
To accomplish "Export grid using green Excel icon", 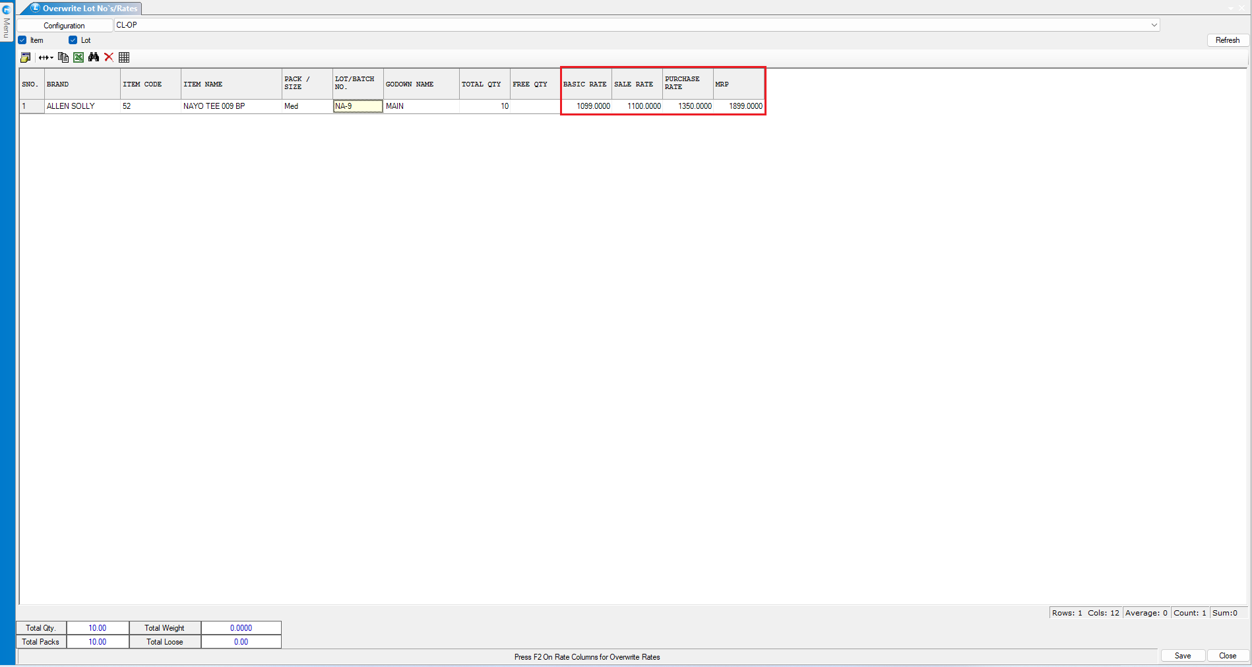I will 78,57.
